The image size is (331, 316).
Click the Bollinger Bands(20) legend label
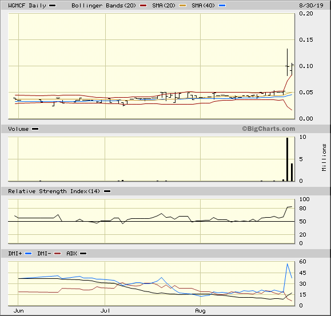point(103,6)
